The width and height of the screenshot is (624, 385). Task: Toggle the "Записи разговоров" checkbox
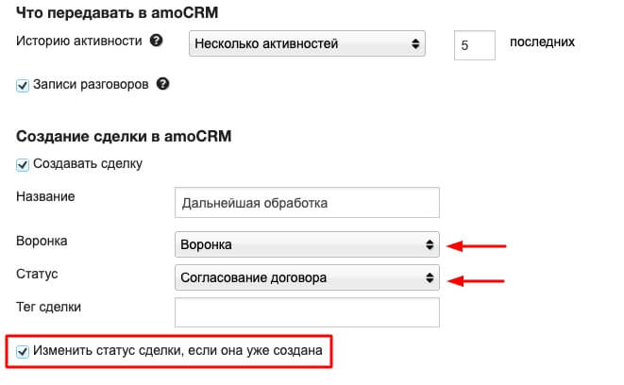(24, 85)
